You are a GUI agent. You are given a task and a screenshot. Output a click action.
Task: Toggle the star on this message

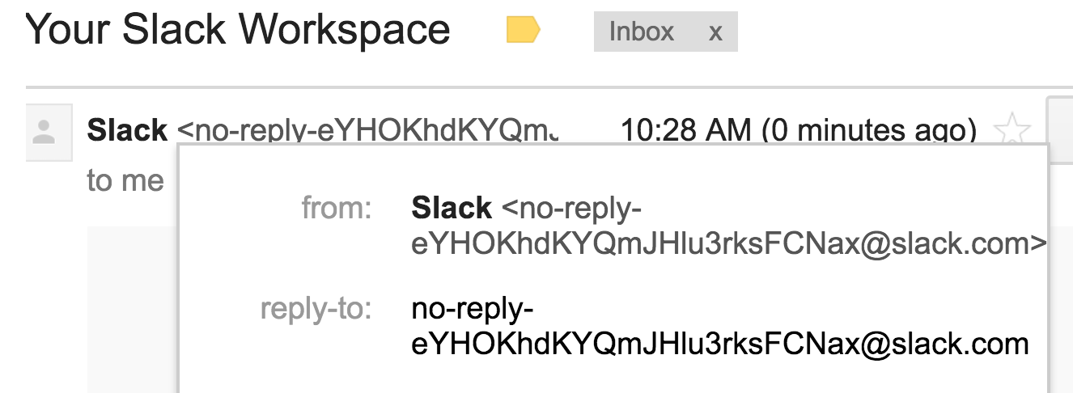click(x=1012, y=130)
